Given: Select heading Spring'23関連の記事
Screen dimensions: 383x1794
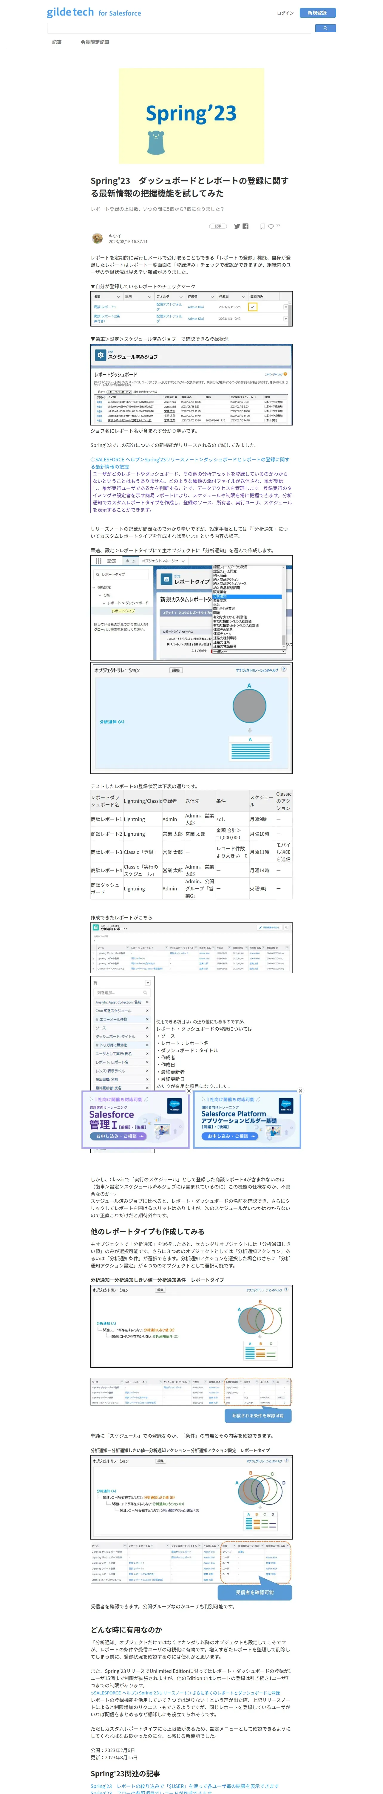Looking at the screenshot, I should click(x=125, y=1773).
